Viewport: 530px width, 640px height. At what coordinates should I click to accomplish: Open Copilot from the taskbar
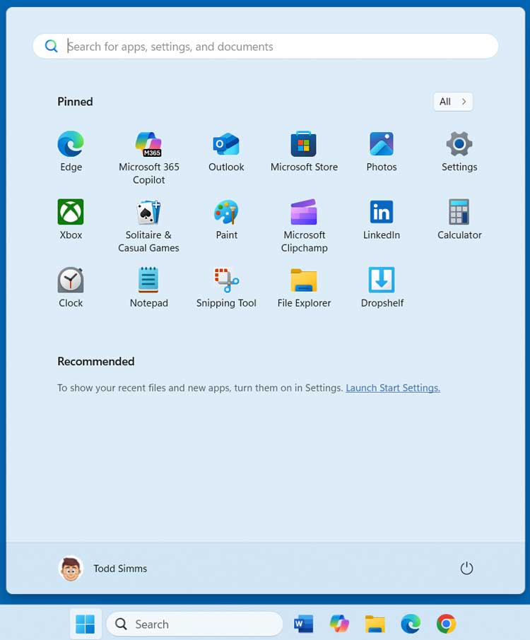coord(339,624)
